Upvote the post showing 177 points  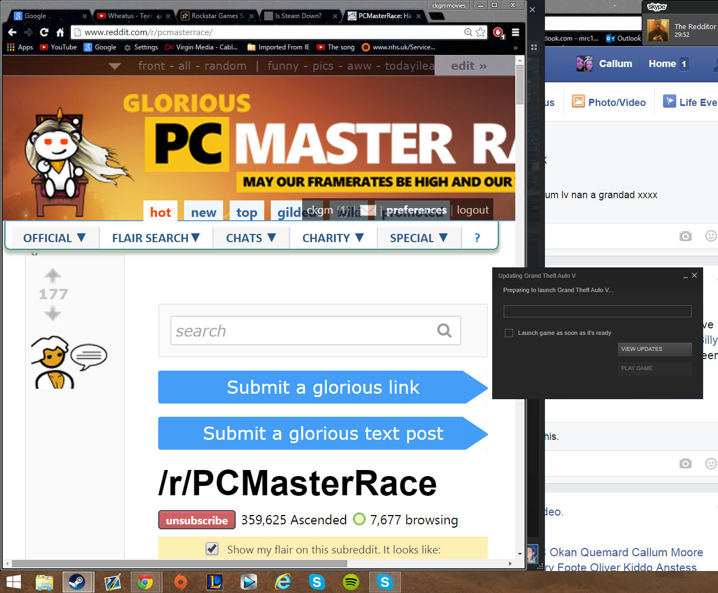pyautogui.click(x=53, y=275)
